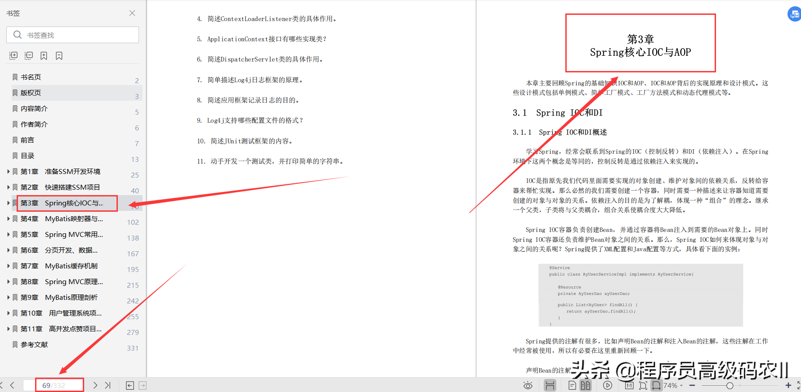
Task: Fit whole page to window
Action: [x=643, y=385]
